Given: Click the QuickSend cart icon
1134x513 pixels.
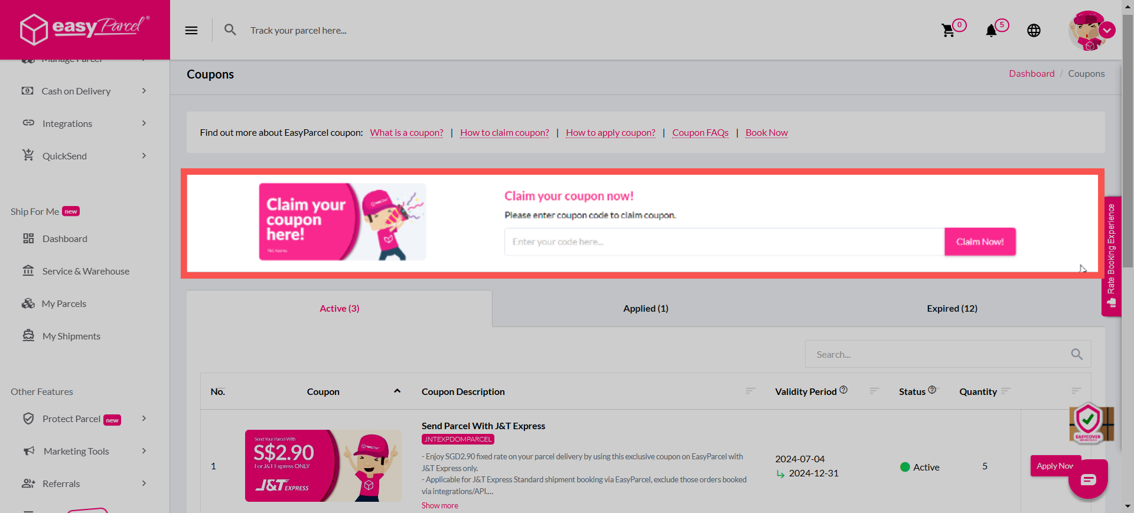Looking at the screenshot, I should (28, 155).
